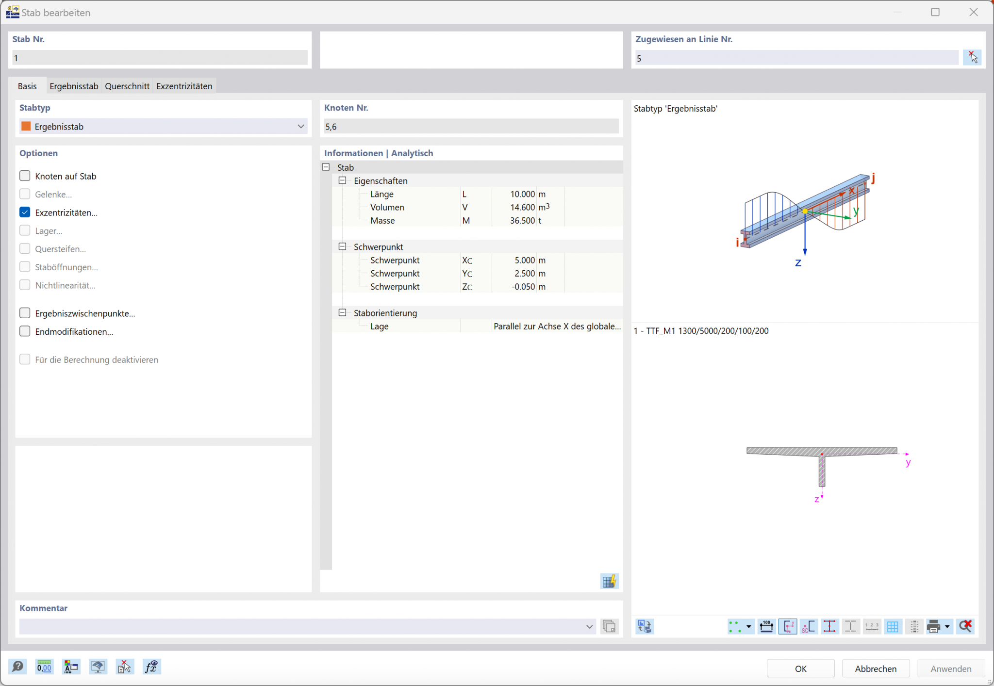Check the Endmodifikationen option
Image resolution: width=994 pixels, height=686 pixels.
coord(25,331)
